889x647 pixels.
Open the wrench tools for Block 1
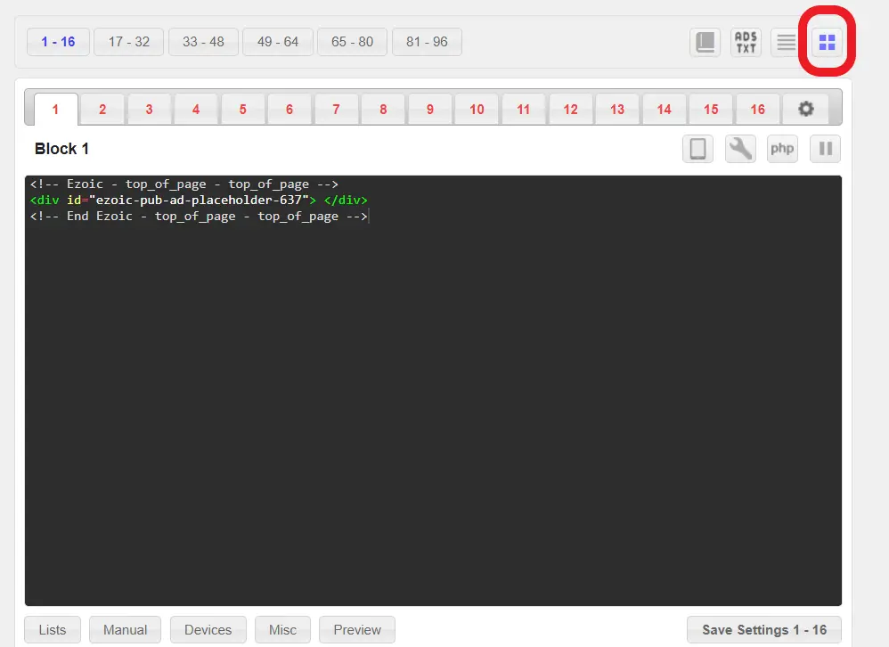pyautogui.click(x=740, y=149)
